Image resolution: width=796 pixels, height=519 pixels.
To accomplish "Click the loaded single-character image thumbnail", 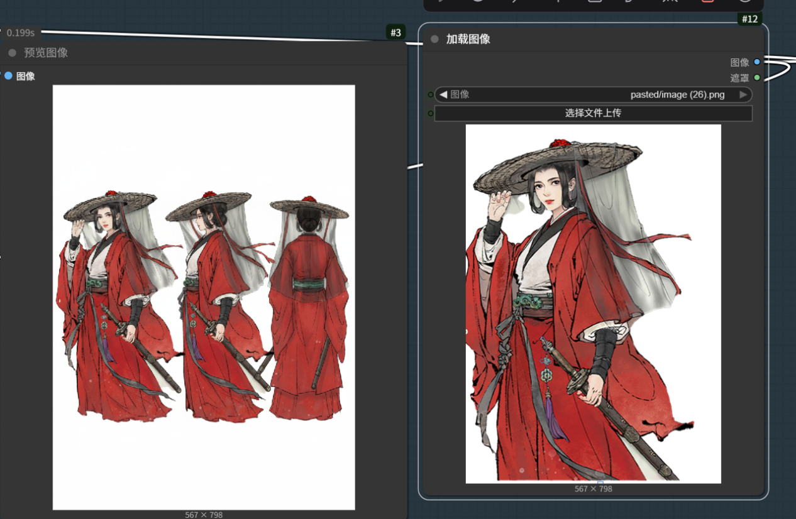I will point(593,303).
